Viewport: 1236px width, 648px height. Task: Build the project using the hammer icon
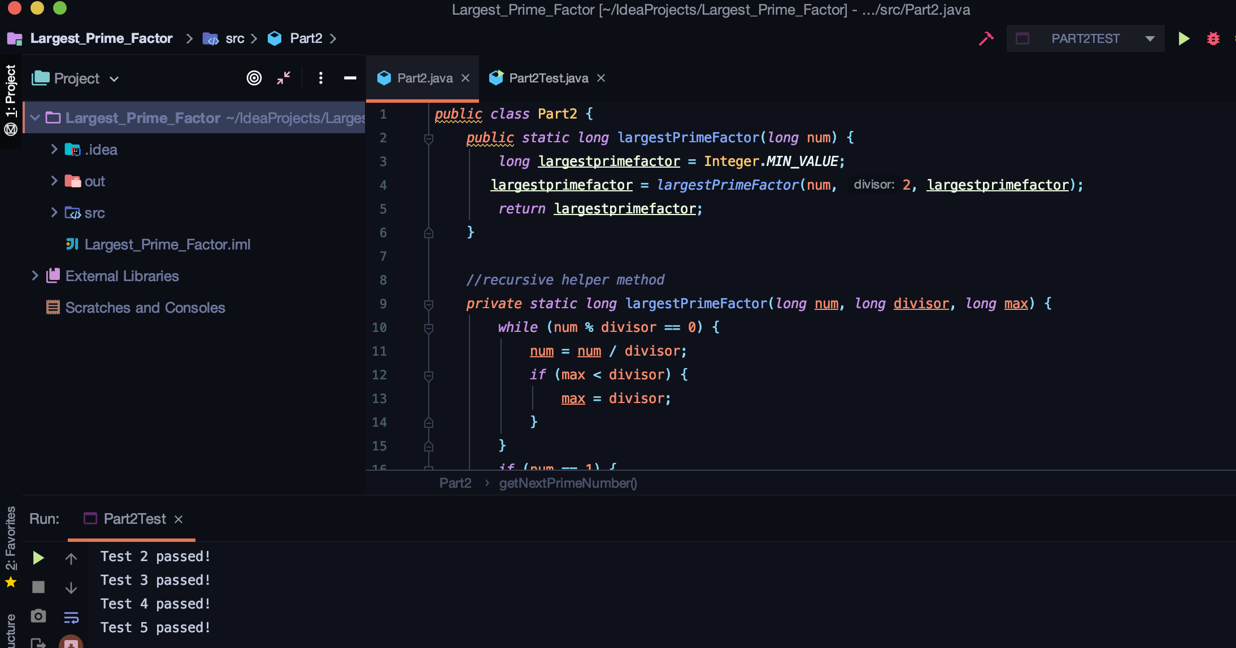[x=986, y=38]
